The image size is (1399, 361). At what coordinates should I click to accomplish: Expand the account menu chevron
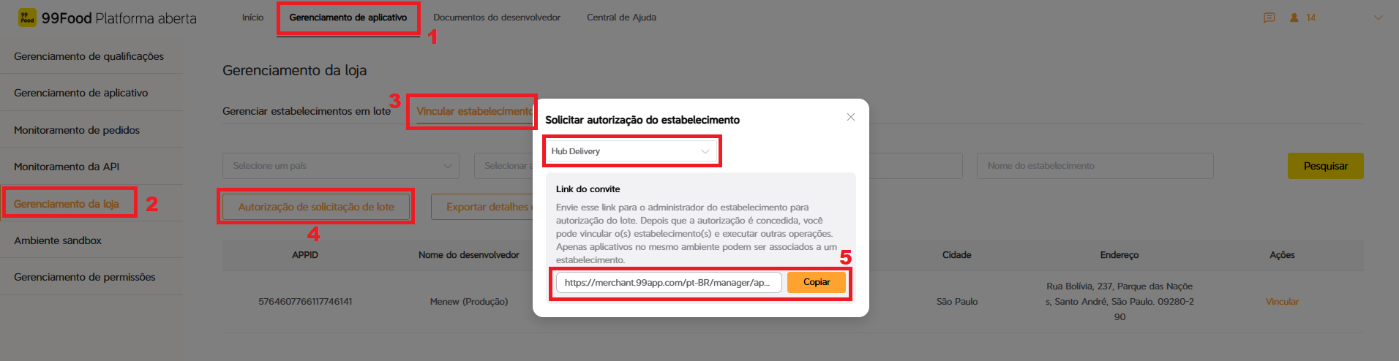(x=1379, y=18)
